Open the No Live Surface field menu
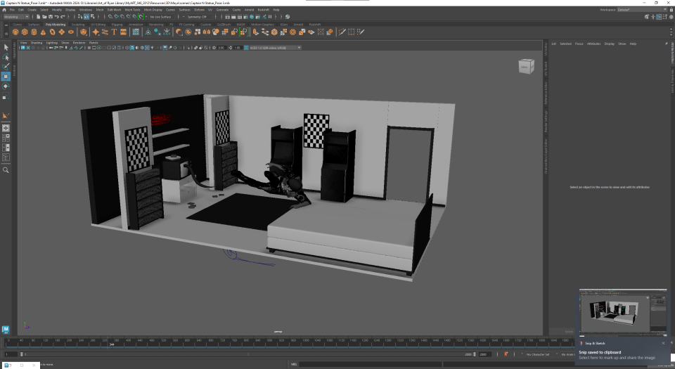Image resolution: width=675 pixels, height=369 pixels. pyautogui.click(x=160, y=17)
